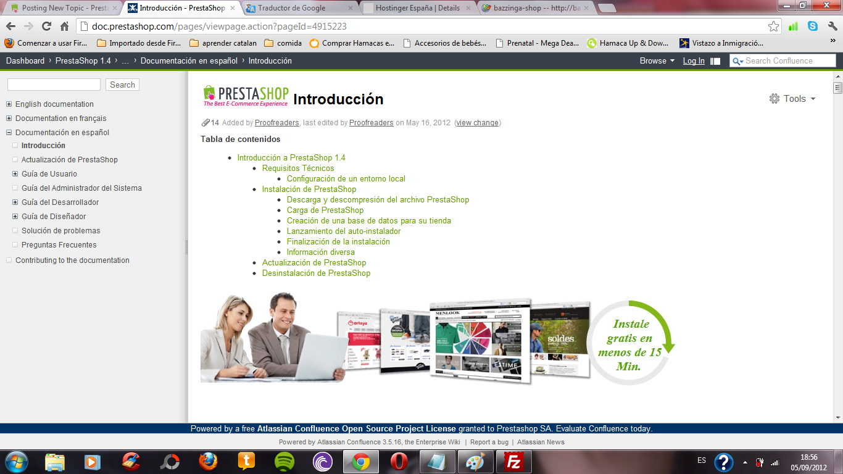843x474 pixels.
Task: Reload the page with the refresh icon
Action: coord(46,27)
